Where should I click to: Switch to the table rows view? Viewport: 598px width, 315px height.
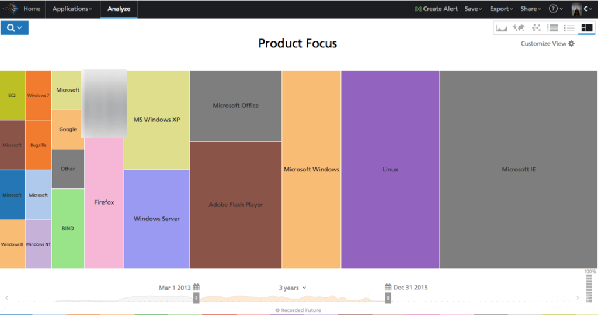[552, 28]
